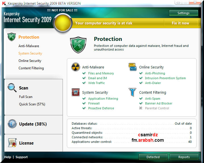Click the Kaspersky logo in the title bar
204x163 pixels.
coord(4,3)
